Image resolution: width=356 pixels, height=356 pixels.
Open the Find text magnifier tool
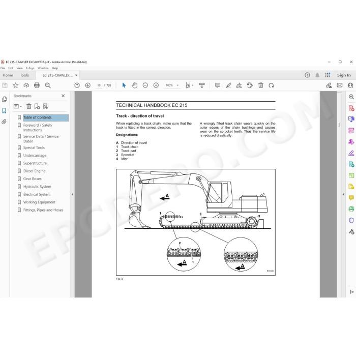pyautogui.click(x=48, y=85)
